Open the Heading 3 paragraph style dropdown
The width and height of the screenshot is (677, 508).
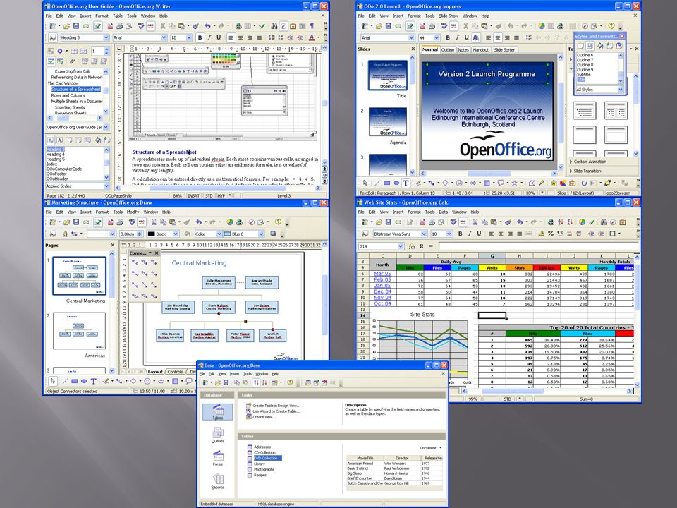click(106, 37)
